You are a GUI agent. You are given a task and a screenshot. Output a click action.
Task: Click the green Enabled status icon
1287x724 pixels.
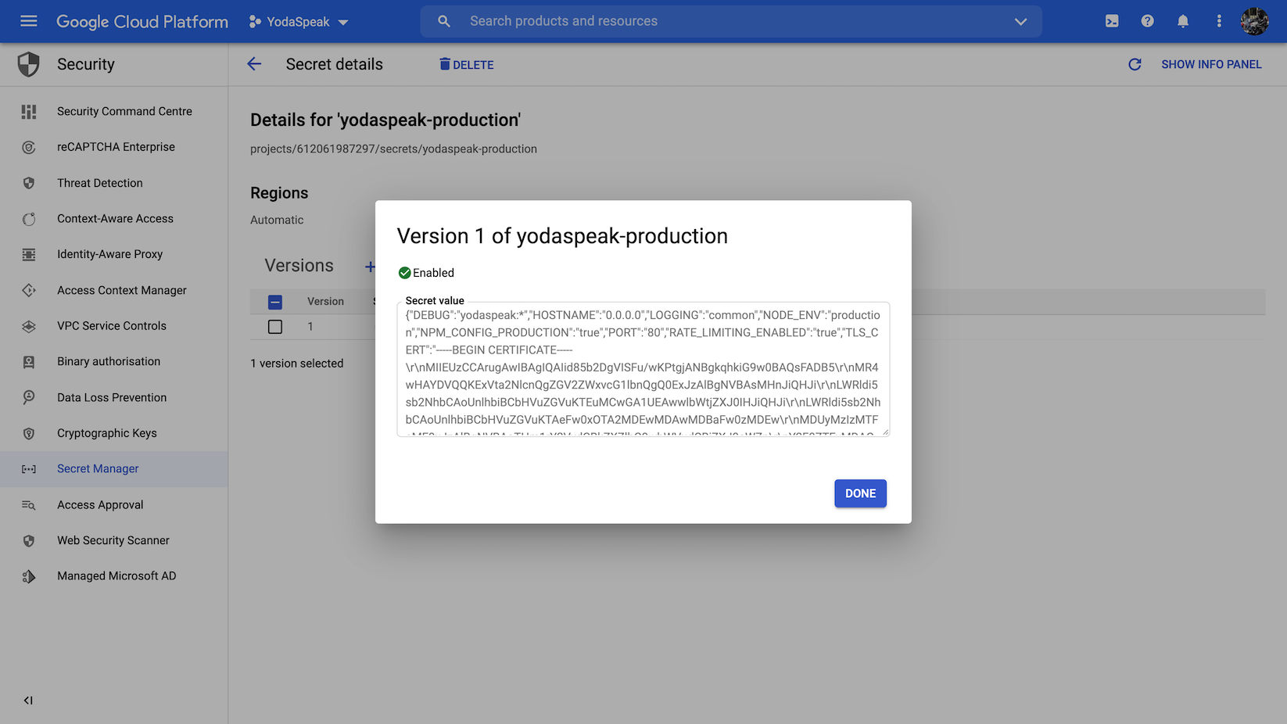[404, 273]
